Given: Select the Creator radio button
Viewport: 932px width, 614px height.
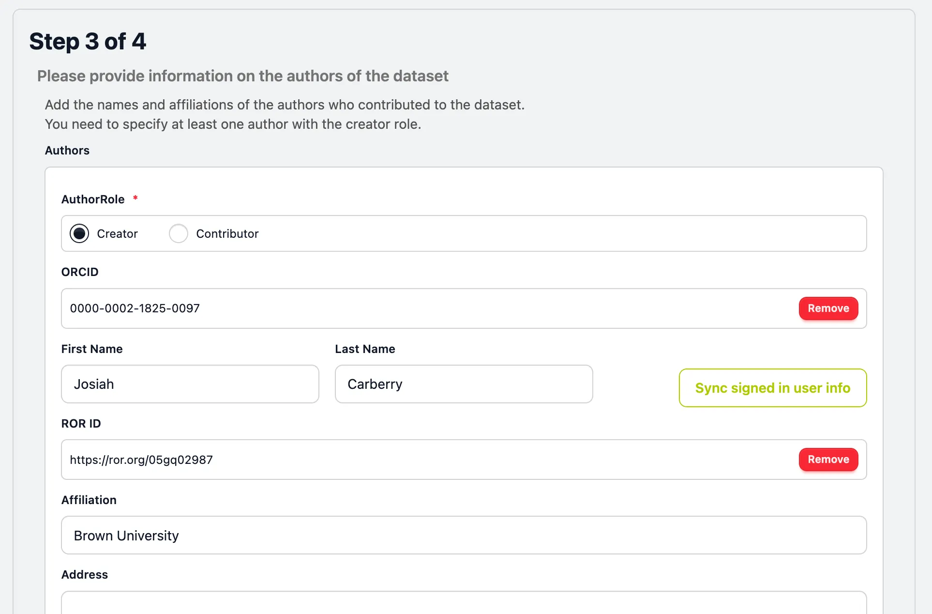Looking at the screenshot, I should [79, 233].
